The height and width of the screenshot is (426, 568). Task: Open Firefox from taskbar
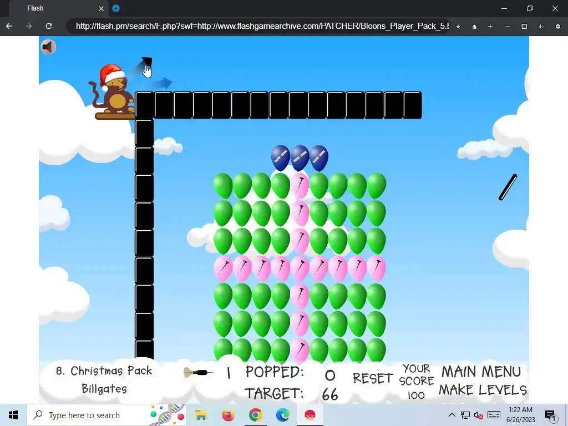(228, 415)
